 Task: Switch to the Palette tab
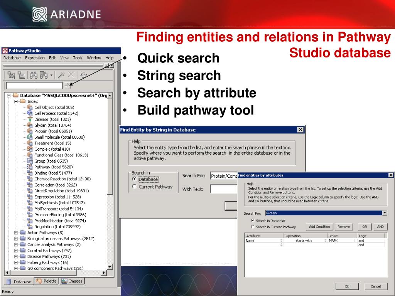click(x=47, y=281)
